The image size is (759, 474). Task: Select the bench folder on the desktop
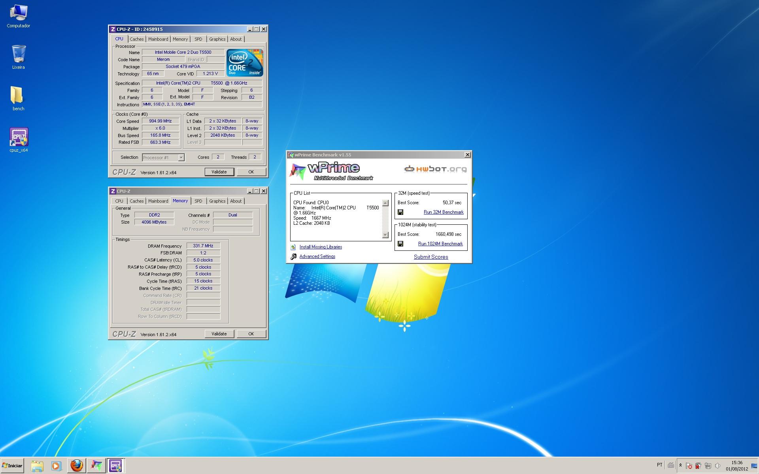[x=18, y=99]
